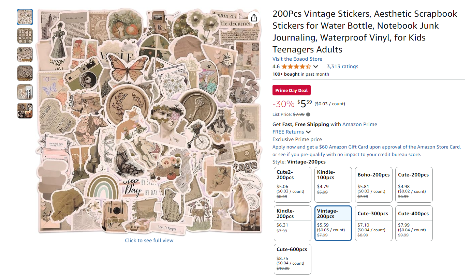Select the second product thumbnail

pos(25,36)
